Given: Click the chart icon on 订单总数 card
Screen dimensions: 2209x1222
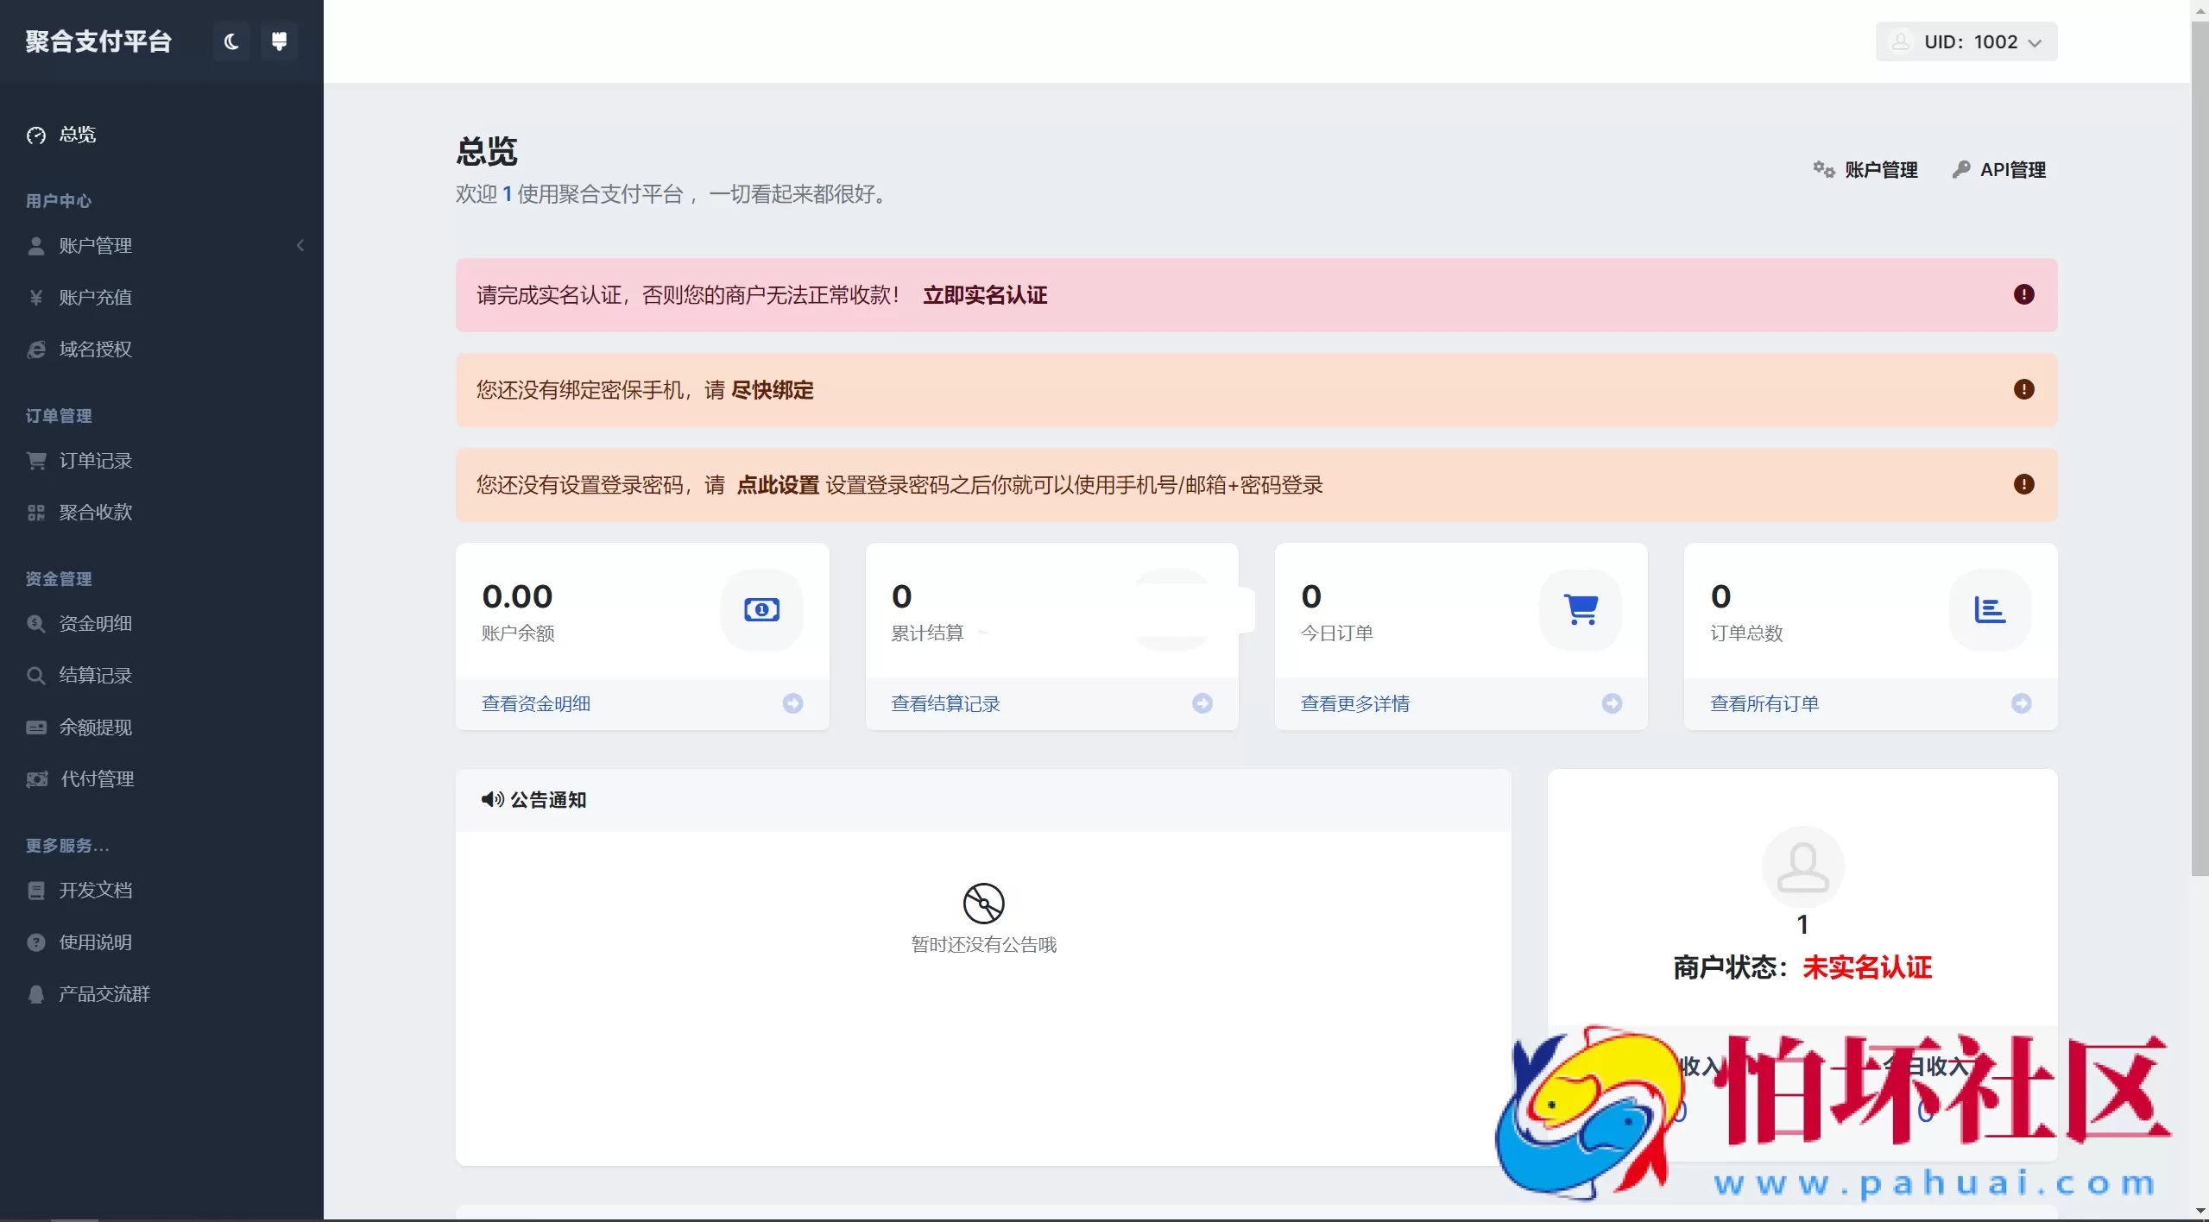Looking at the screenshot, I should (x=1990, y=609).
